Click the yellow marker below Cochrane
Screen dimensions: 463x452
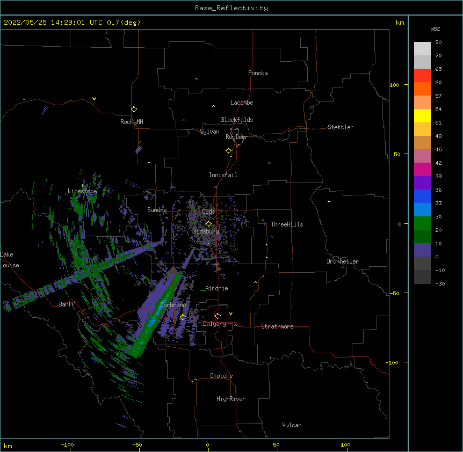click(x=183, y=317)
